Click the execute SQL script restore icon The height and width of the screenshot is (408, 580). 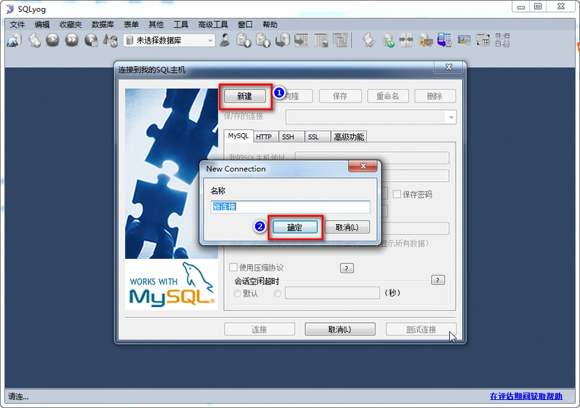click(x=282, y=40)
